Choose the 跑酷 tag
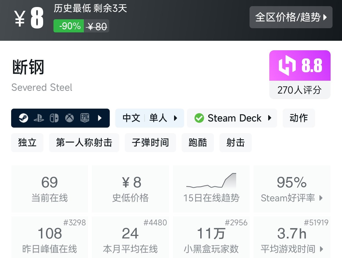This screenshot has height=258, width=342. point(197,143)
